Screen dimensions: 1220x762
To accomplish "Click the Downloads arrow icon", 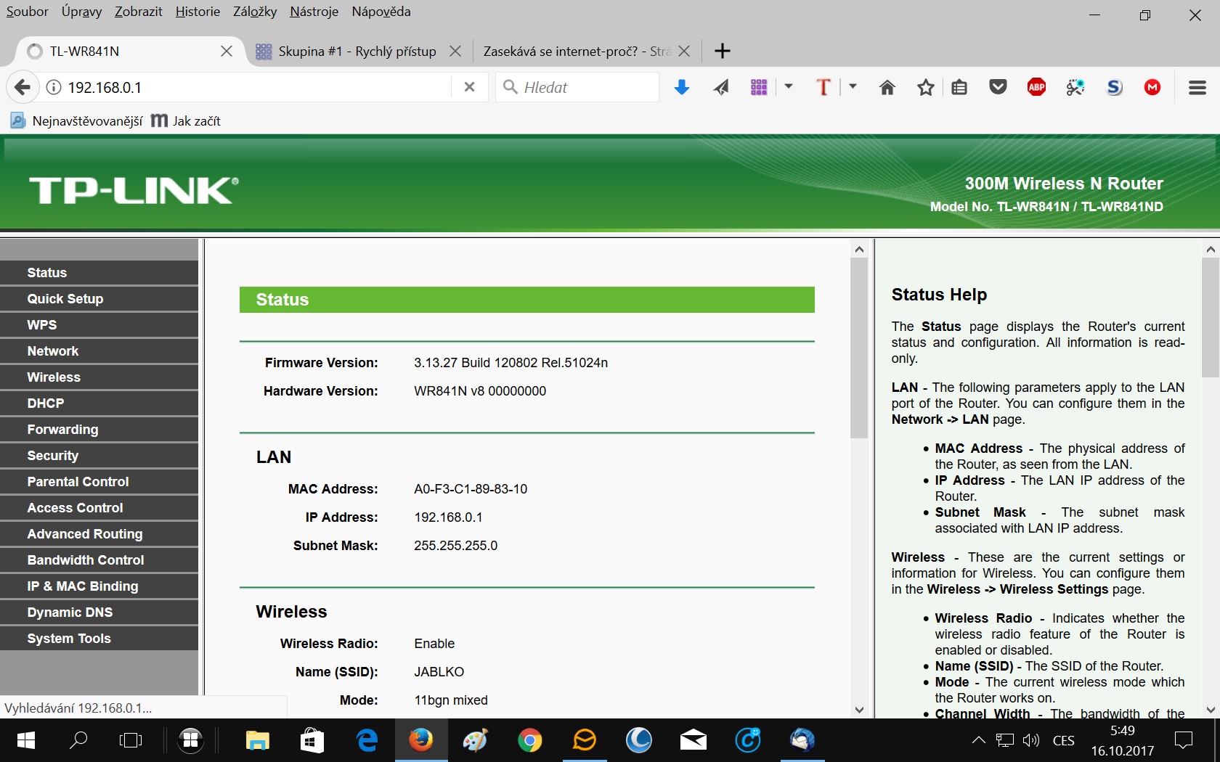I will (681, 88).
